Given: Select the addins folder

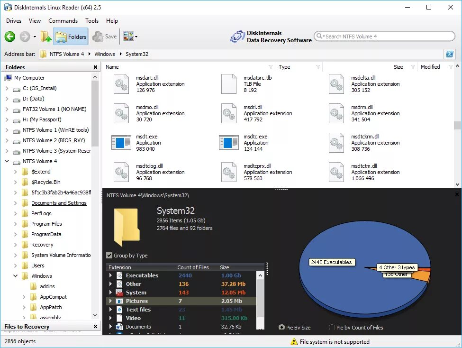Looking at the screenshot, I should (47, 286).
